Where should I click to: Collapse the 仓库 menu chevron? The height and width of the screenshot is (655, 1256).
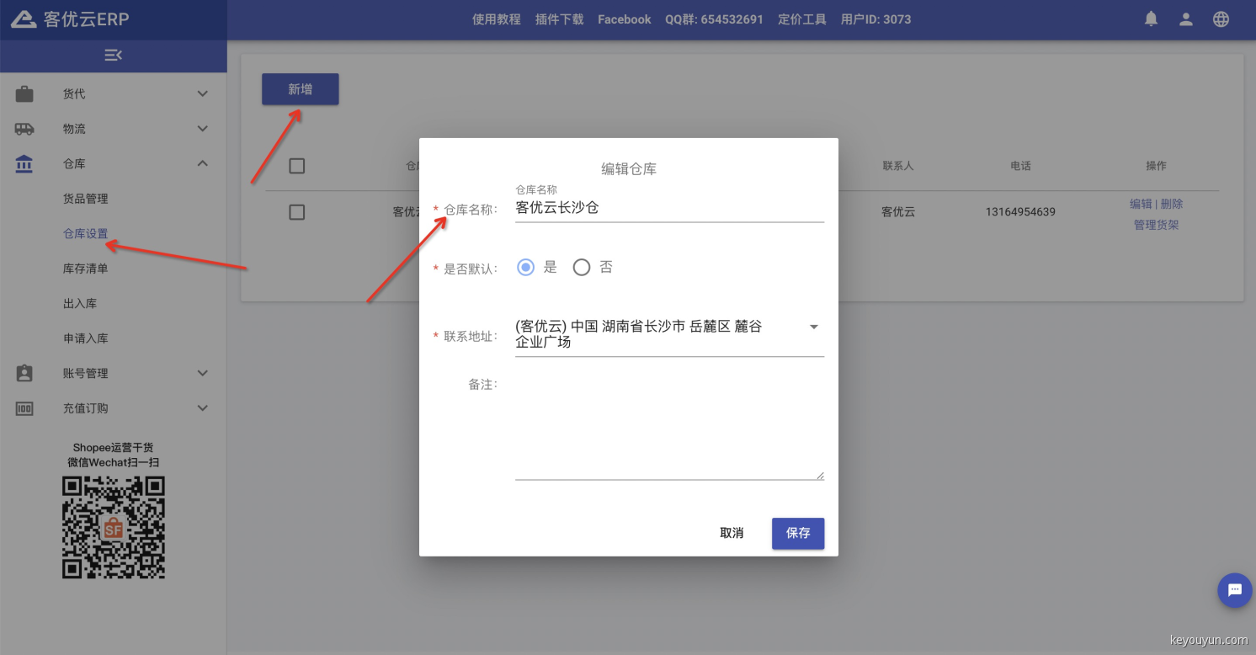(202, 163)
